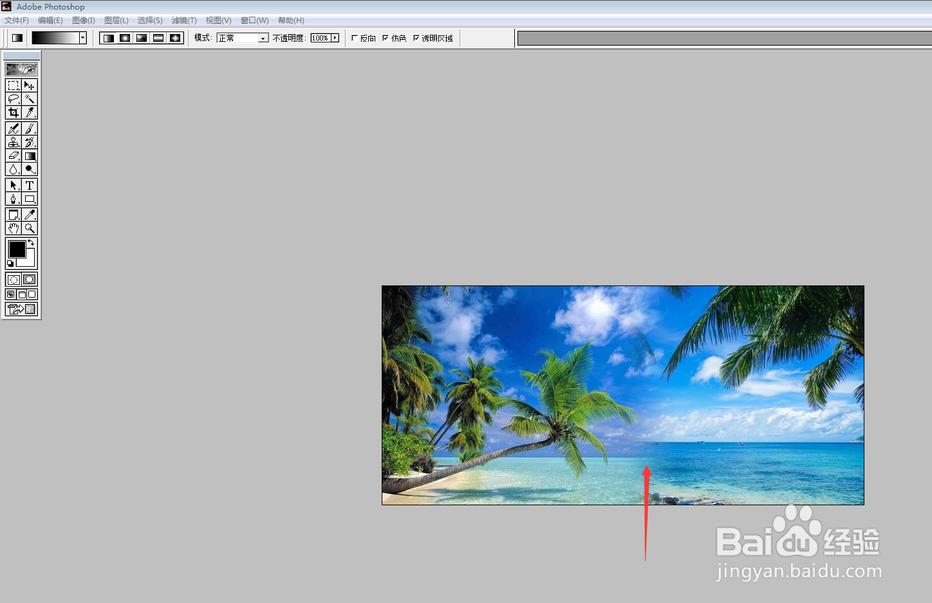
Task: Click the toolbox title bar
Action: click(21, 56)
